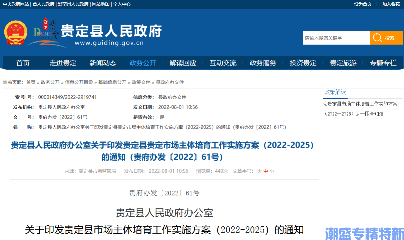Open the 一图全知道 policy interpretation link
The height and width of the screenshot is (240, 404).
360,109
